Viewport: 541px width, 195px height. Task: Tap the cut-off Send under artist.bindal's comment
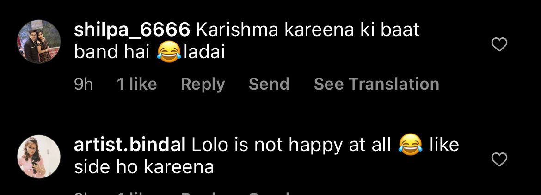click(x=269, y=193)
